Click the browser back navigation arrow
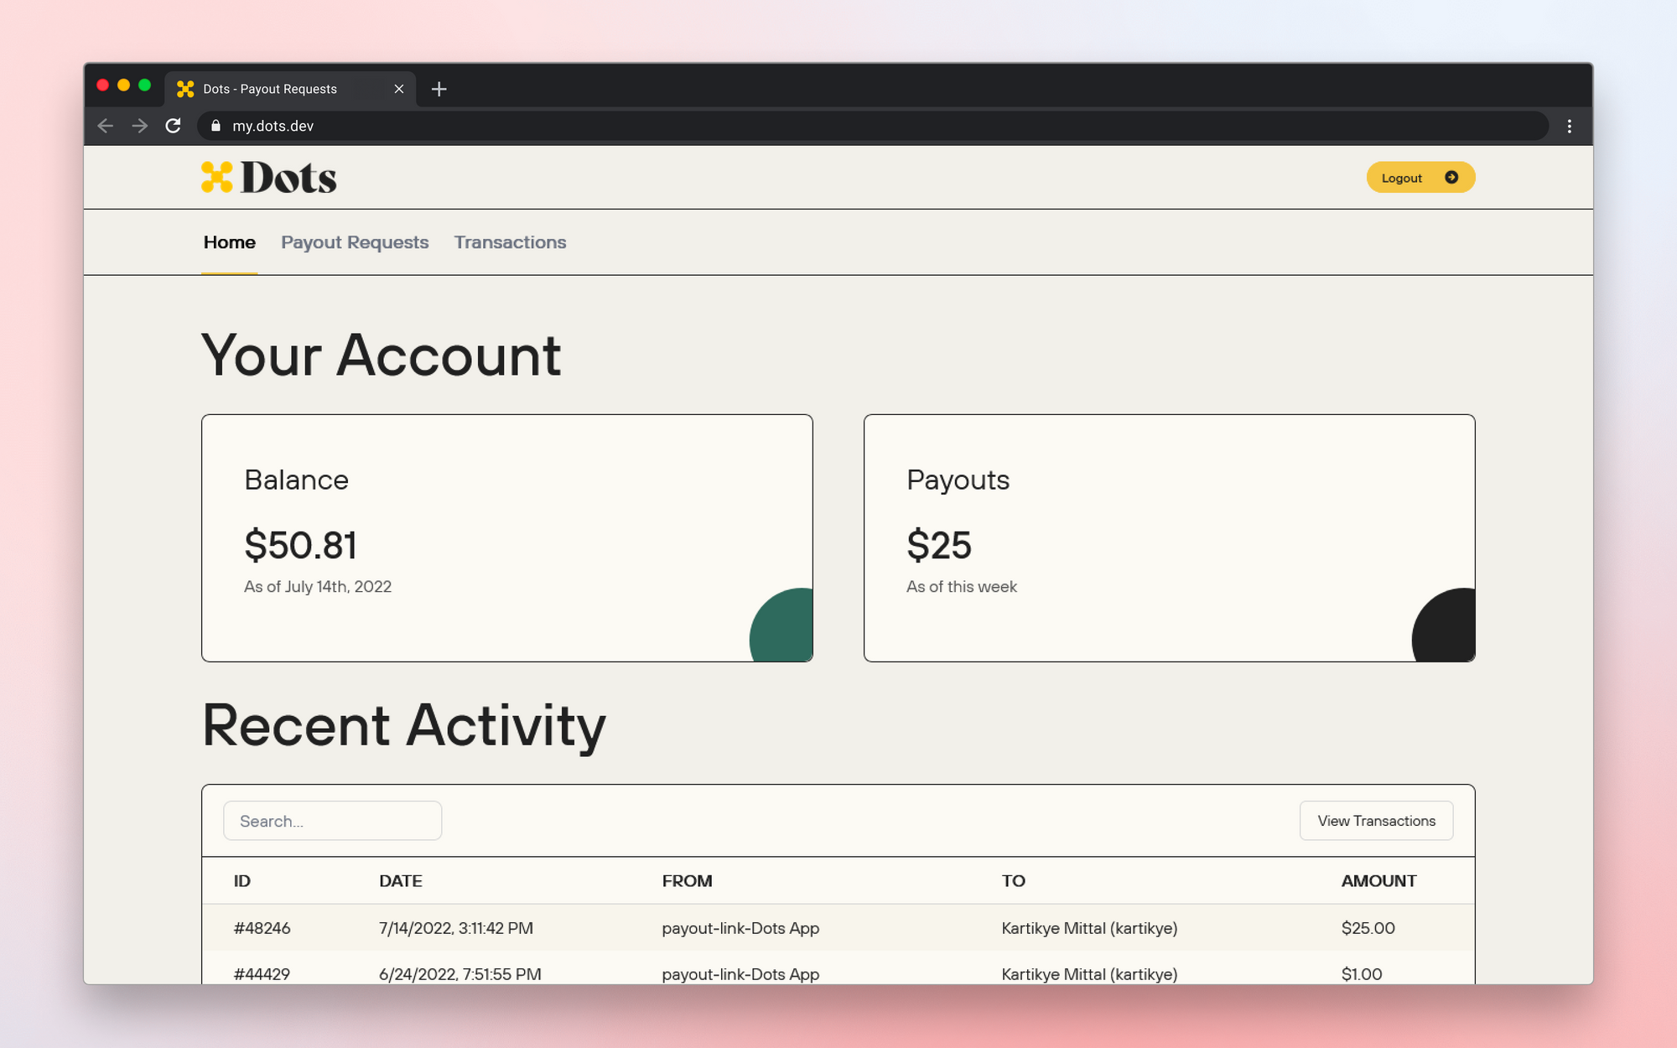Screen dimensions: 1677x1048 pyautogui.click(x=105, y=126)
